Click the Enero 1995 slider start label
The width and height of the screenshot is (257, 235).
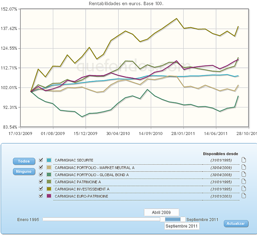point(28,220)
